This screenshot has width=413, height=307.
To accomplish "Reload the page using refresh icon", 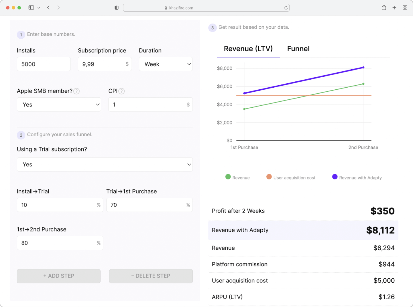I will tap(286, 8).
